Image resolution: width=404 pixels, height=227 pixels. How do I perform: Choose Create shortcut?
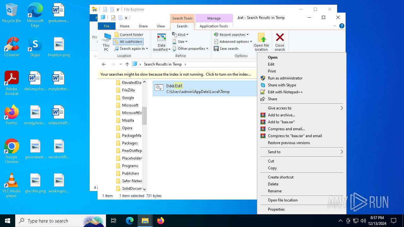pyautogui.click(x=301, y=177)
